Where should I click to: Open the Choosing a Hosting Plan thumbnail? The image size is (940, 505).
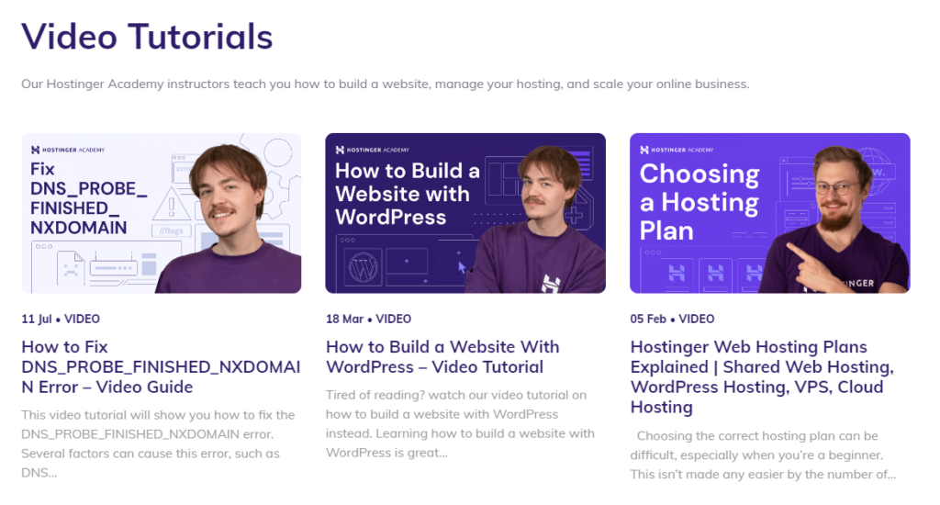click(770, 213)
